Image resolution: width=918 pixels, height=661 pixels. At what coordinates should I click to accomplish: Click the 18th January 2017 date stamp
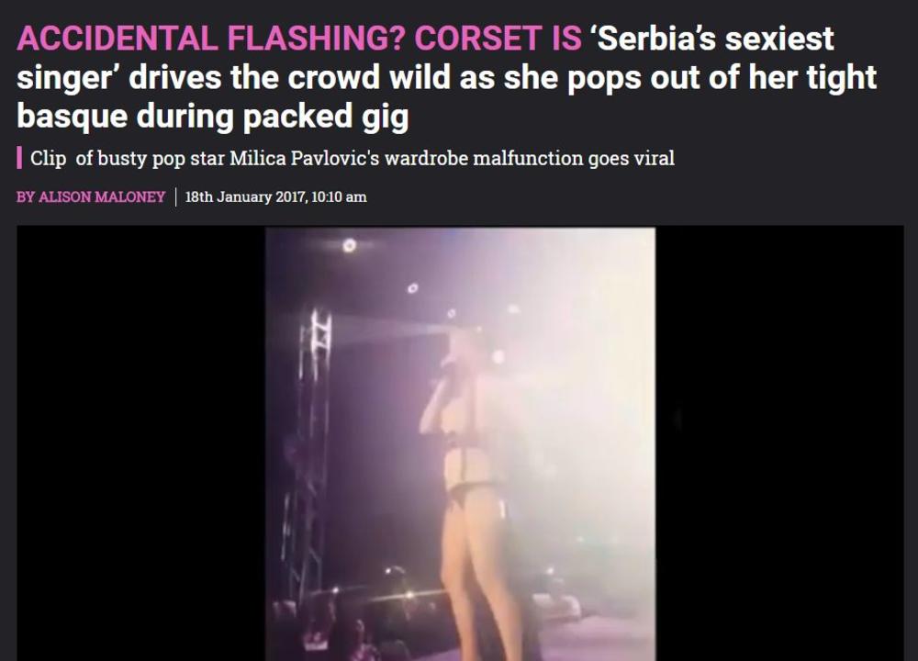[x=246, y=197]
